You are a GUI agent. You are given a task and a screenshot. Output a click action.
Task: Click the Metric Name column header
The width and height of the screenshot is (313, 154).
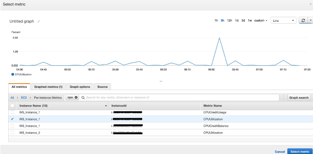tap(213, 106)
